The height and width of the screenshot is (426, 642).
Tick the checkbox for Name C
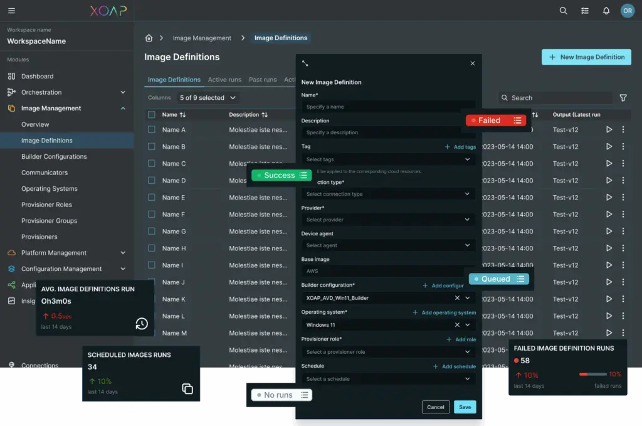152,164
